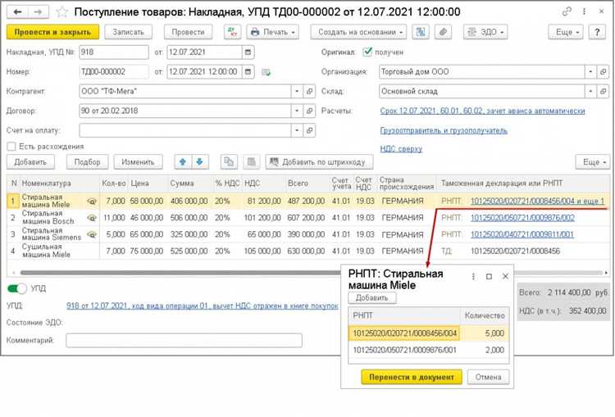This screenshot has height=417, width=615.
Task: Copy the document link via chain icon
Action: [x=567, y=12]
